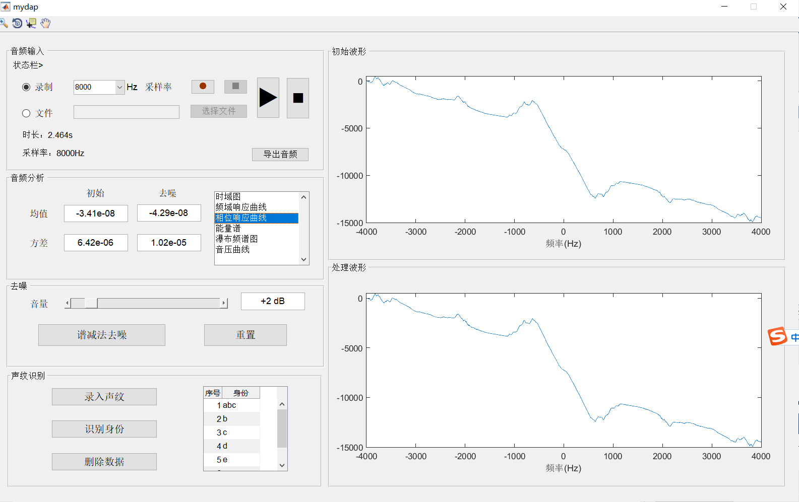Select 时域图 in the analysis list
The image size is (799, 502).
coord(257,196)
